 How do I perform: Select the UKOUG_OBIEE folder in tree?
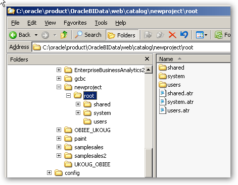[x=87, y=164]
